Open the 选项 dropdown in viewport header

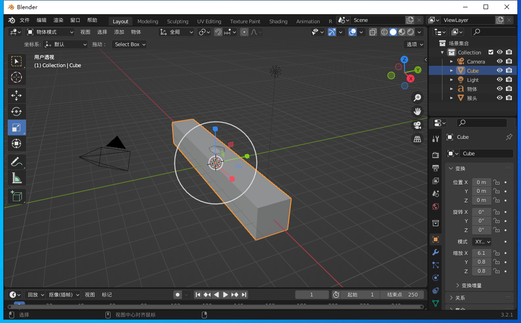tap(414, 44)
